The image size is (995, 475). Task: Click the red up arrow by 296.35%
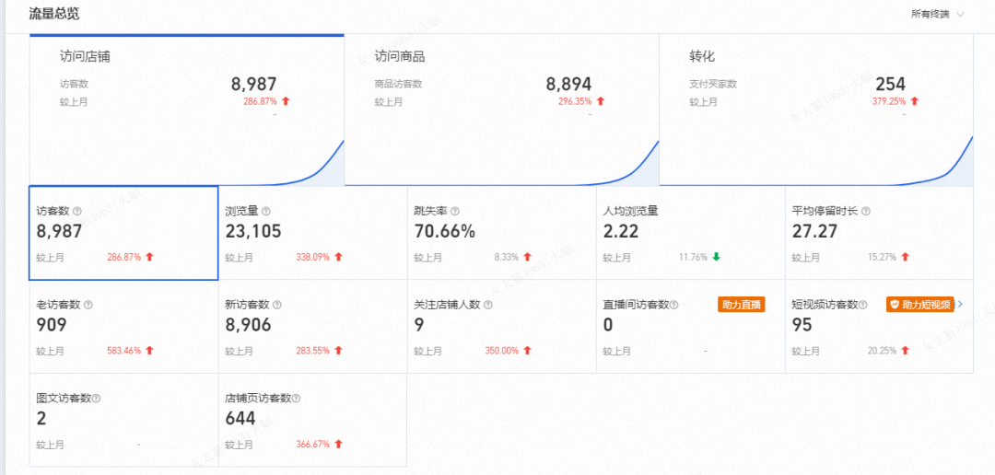601,101
